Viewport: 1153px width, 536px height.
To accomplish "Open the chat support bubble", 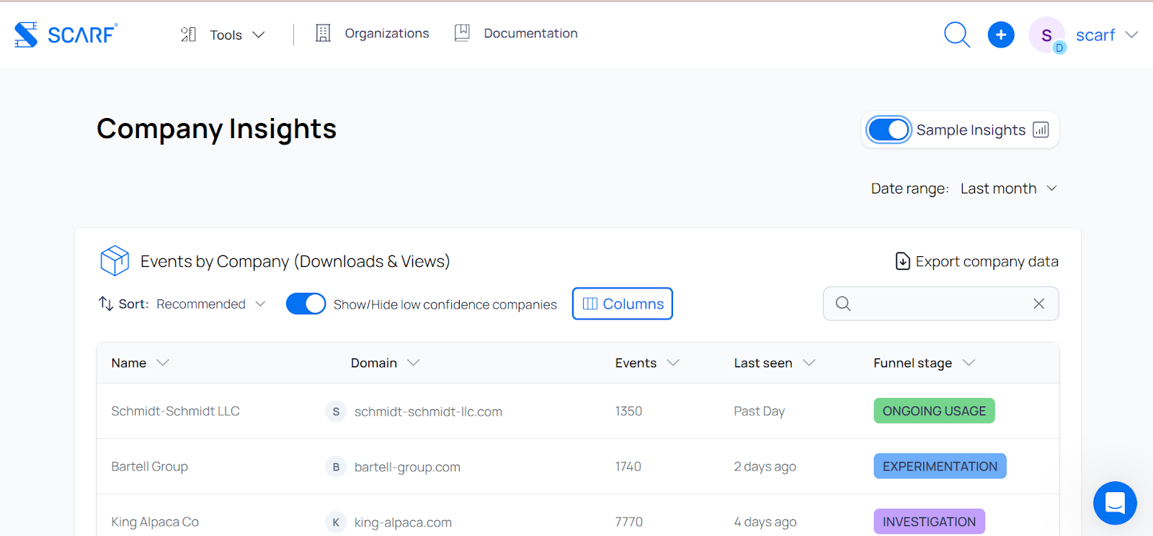I will pos(1114,503).
